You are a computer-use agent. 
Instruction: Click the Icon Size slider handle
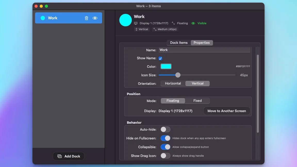pos(178,75)
